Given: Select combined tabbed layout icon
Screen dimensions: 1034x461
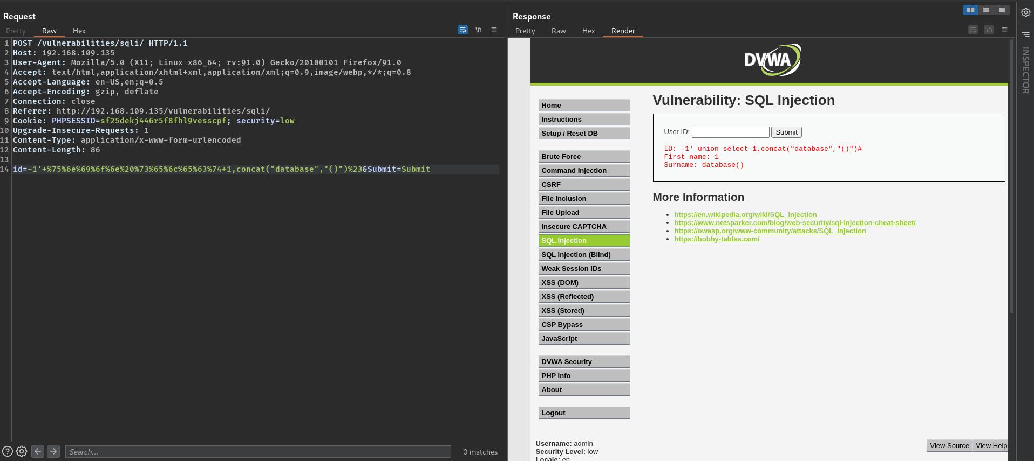Looking at the screenshot, I should (1002, 10).
